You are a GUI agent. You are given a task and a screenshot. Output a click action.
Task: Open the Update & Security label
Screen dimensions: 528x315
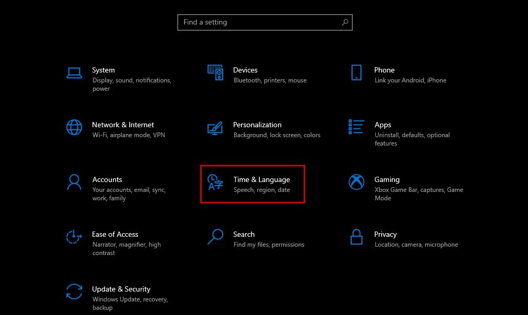pyautogui.click(x=121, y=289)
